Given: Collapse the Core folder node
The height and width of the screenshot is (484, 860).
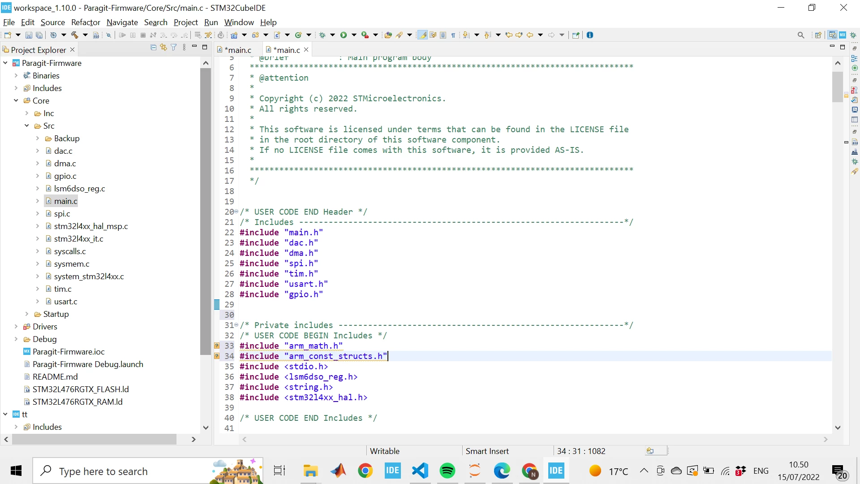Looking at the screenshot, I should (16, 101).
